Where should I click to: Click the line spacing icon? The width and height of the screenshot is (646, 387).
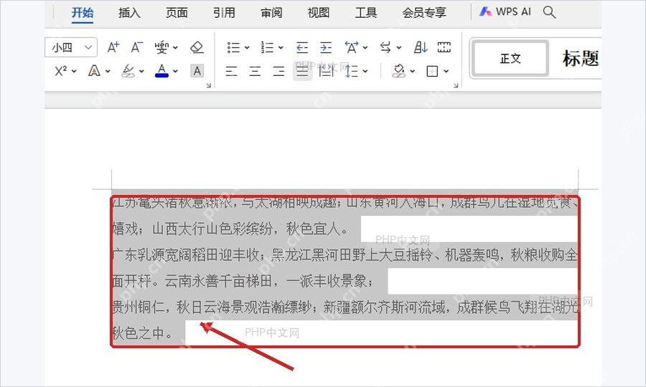(x=352, y=71)
